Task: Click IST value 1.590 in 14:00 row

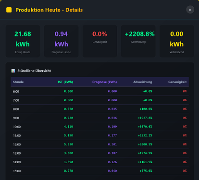Action: tap(68, 162)
